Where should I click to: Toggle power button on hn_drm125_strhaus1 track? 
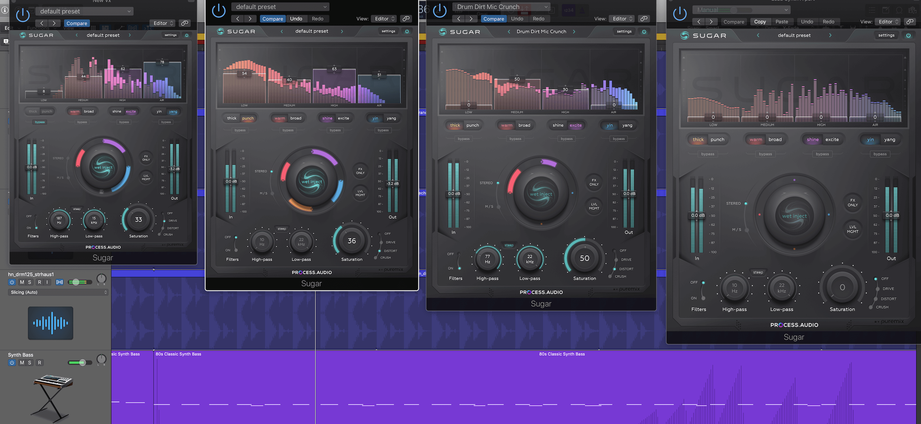point(12,282)
